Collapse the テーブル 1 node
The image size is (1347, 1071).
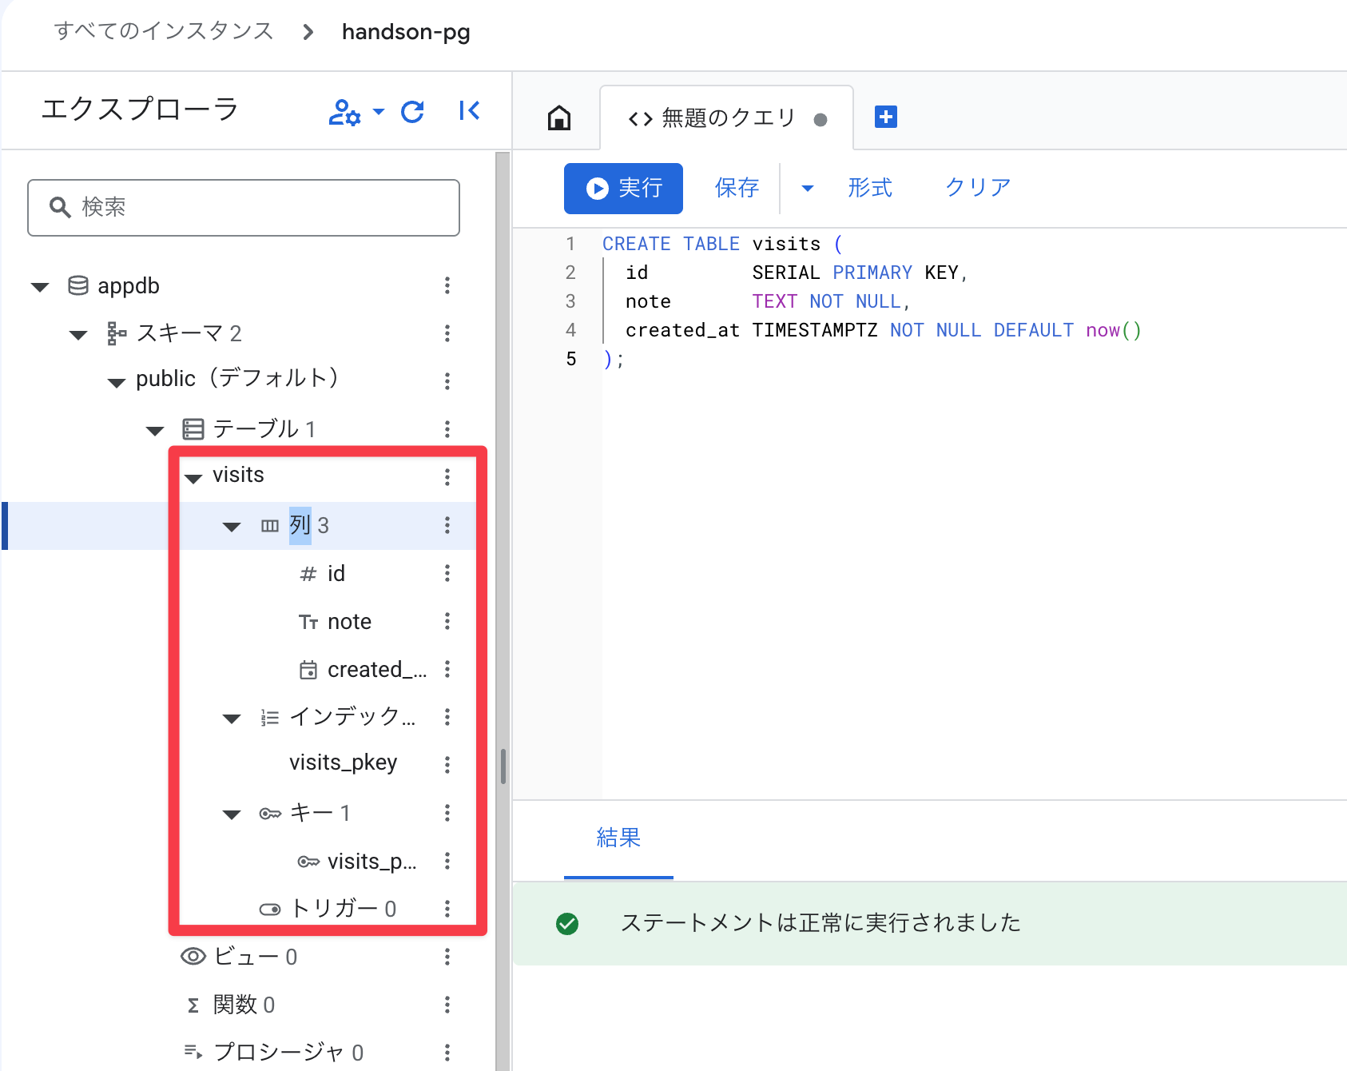click(x=155, y=431)
